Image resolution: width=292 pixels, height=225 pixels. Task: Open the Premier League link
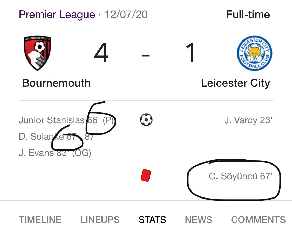pos(57,15)
